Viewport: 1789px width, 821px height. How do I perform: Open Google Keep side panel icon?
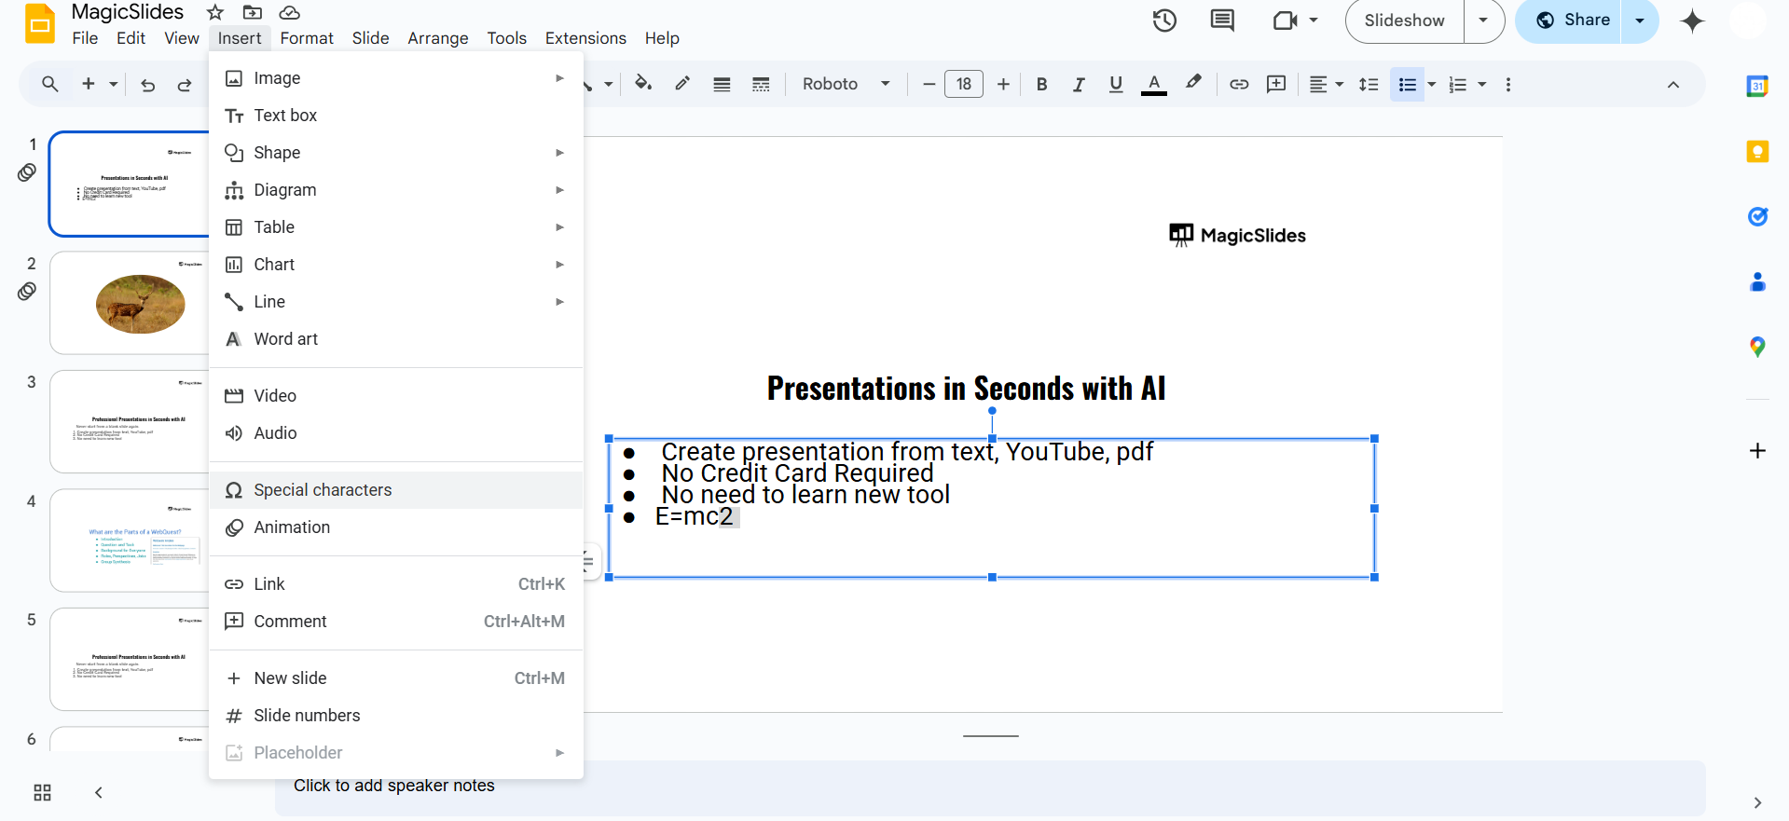pyautogui.click(x=1756, y=152)
